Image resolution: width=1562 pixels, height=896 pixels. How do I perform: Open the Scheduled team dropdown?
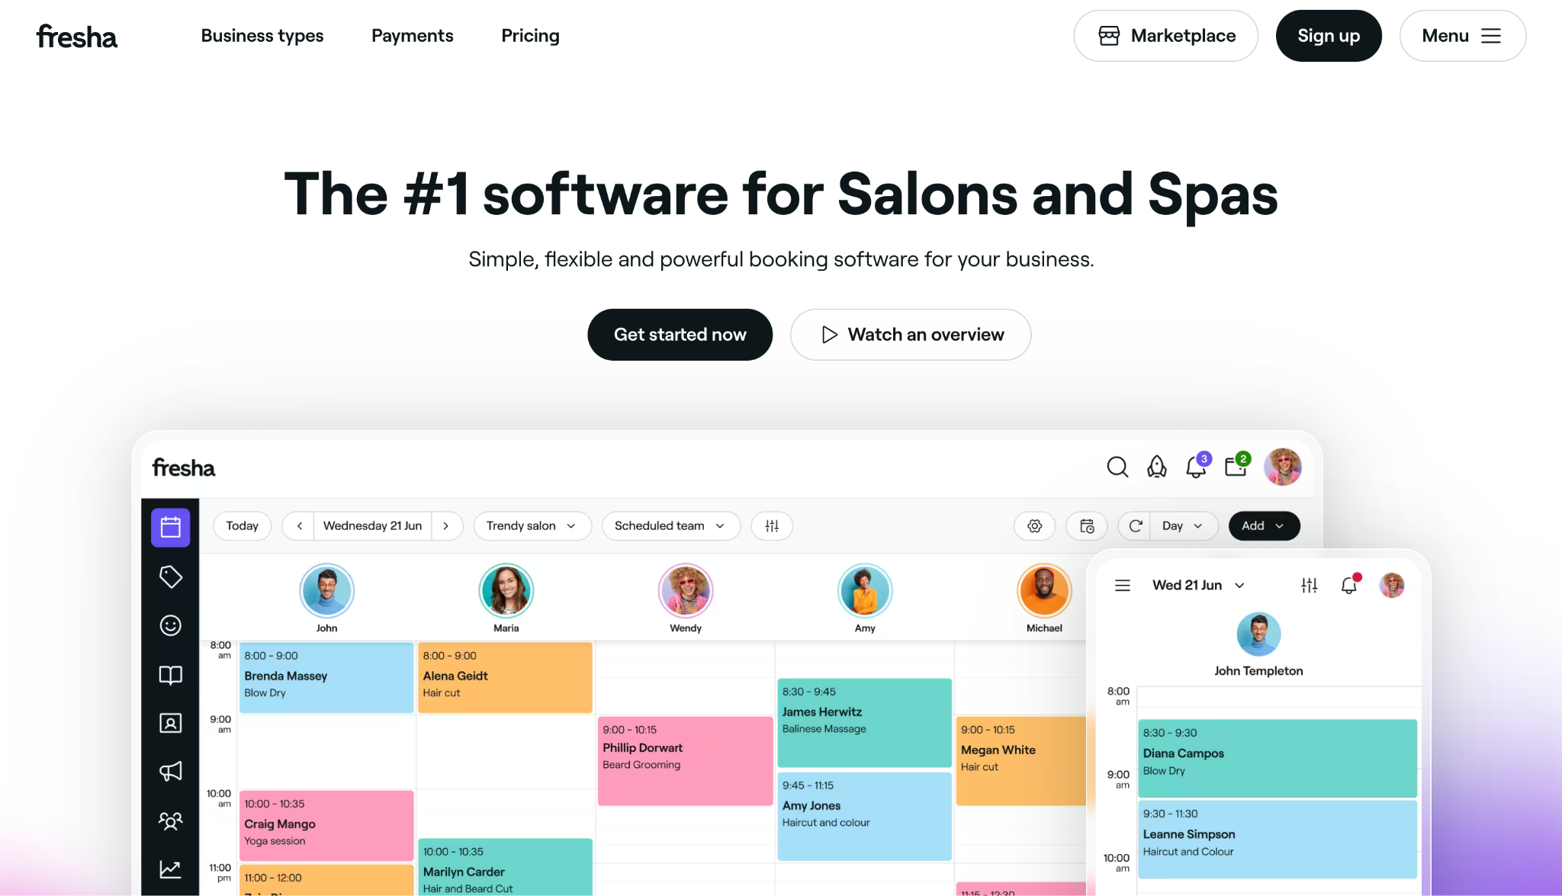click(x=670, y=525)
